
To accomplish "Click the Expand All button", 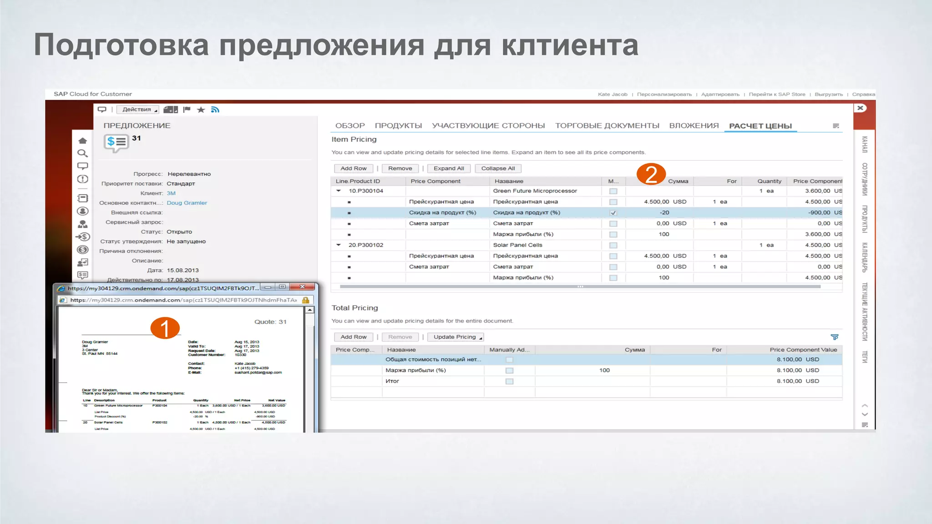I will click(x=449, y=168).
